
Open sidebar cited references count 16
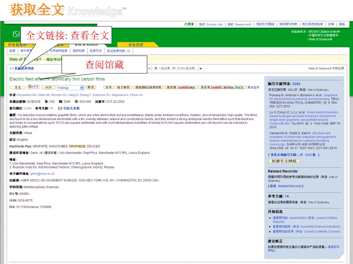[287, 196]
